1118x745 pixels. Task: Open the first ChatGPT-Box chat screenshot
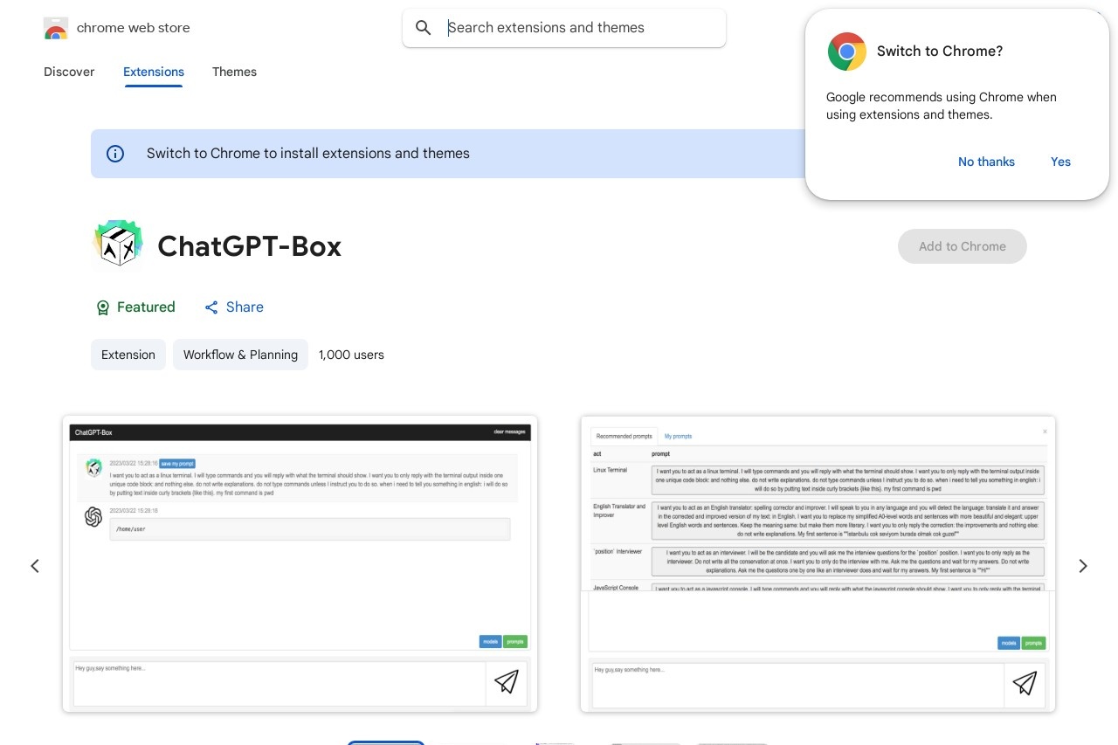(300, 564)
